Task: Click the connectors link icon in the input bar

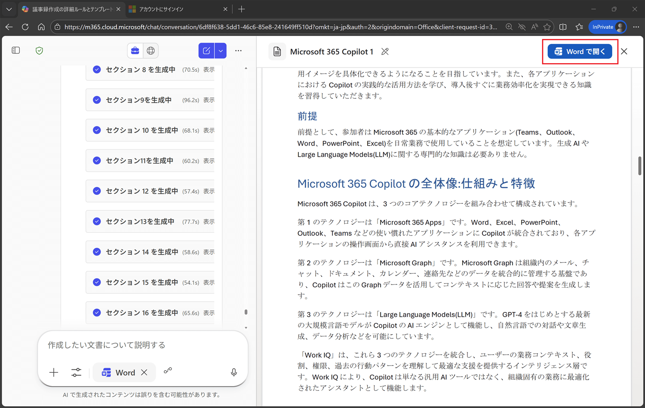Action: point(168,371)
